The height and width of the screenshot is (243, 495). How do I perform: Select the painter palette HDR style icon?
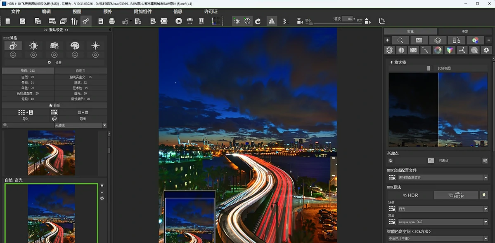[75, 46]
